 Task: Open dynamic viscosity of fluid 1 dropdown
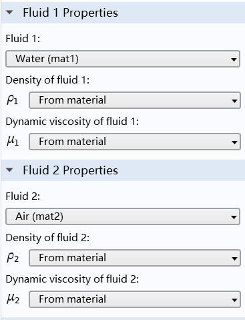click(135, 142)
